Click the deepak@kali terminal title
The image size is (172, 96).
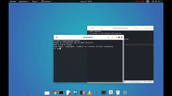click(x=89, y=37)
